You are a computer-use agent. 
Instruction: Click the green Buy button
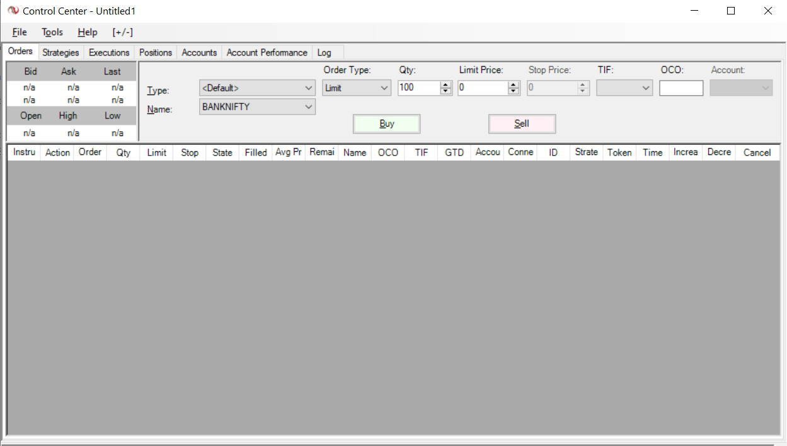(387, 124)
